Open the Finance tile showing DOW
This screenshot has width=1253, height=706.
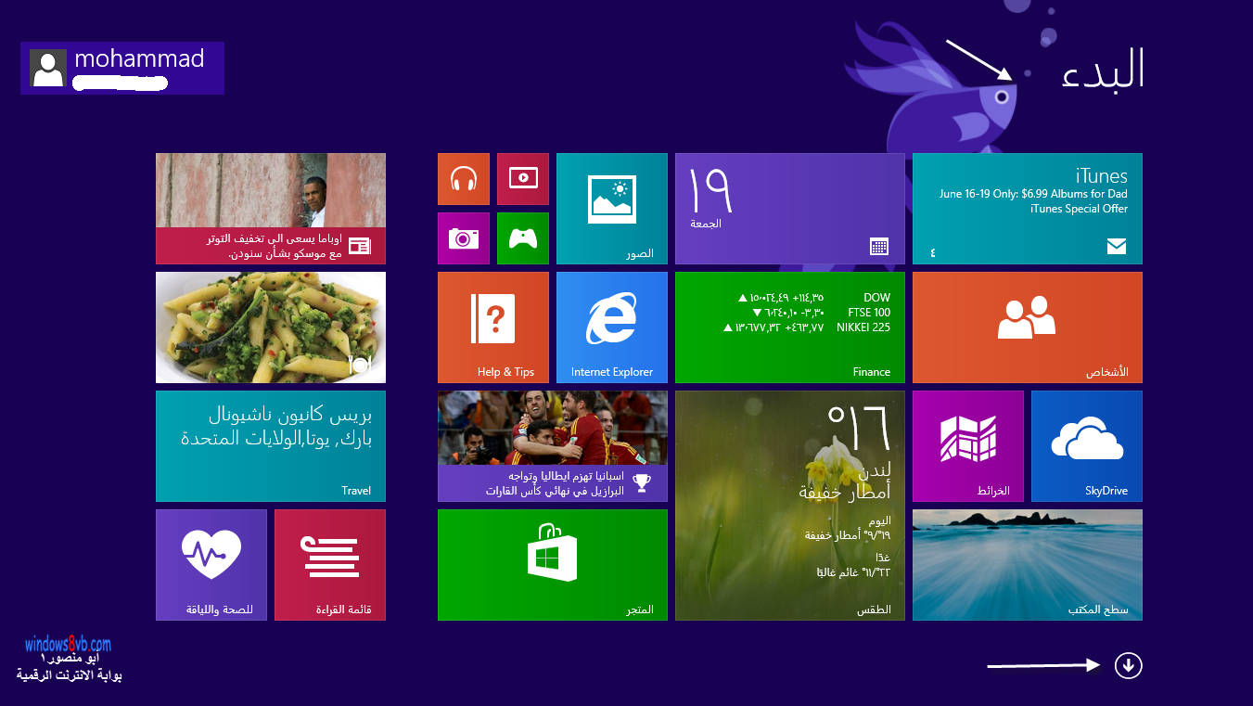(789, 327)
